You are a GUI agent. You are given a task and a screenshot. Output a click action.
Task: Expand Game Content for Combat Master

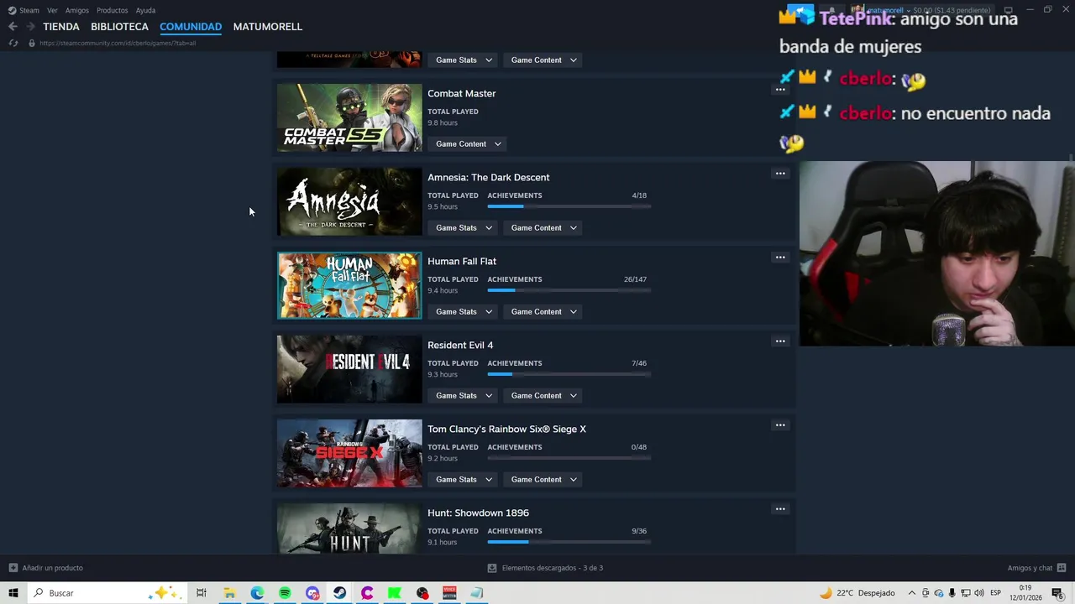click(469, 143)
